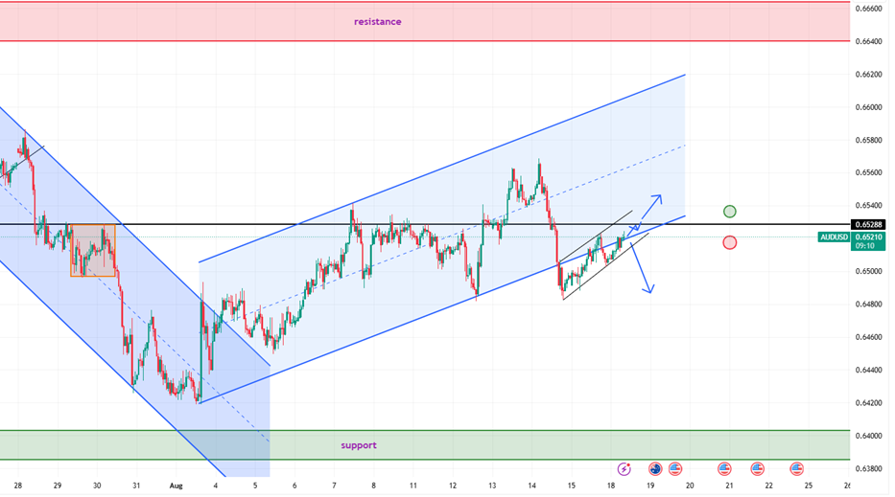
Task: Click the 0.66600 price axis value
Action: click(x=868, y=9)
